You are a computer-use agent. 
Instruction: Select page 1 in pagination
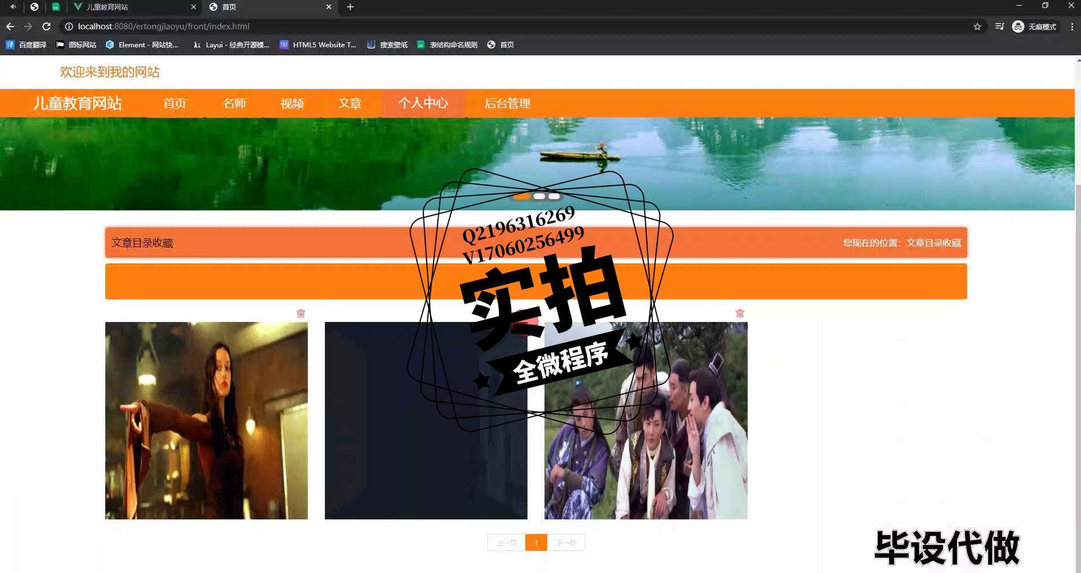tap(536, 543)
